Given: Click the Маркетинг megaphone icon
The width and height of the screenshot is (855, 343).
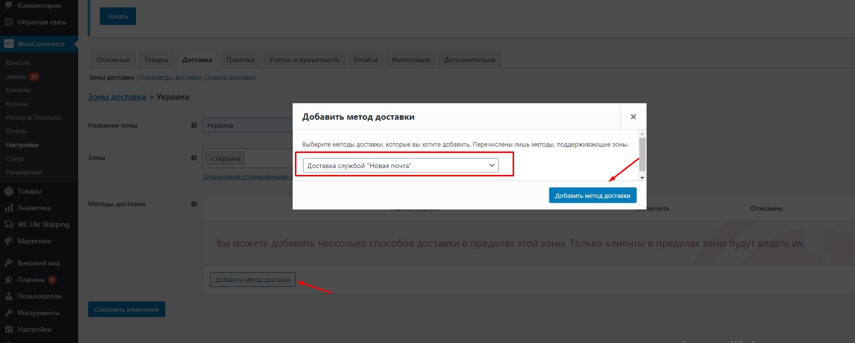Looking at the screenshot, I should [x=9, y=241].
